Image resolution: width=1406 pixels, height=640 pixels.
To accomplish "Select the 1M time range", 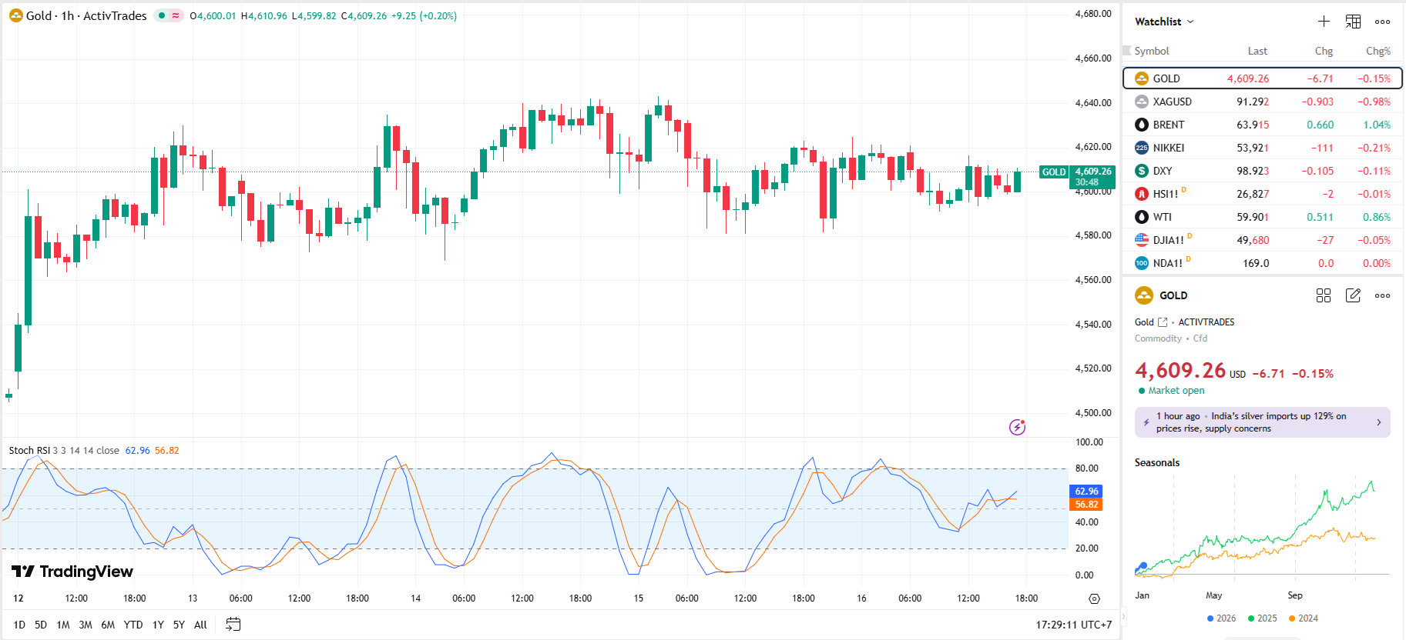I will 63,625.
